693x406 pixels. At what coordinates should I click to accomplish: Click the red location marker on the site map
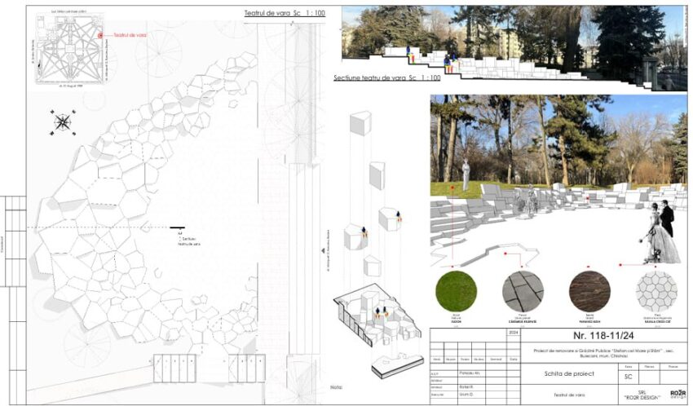coord(100,35)
